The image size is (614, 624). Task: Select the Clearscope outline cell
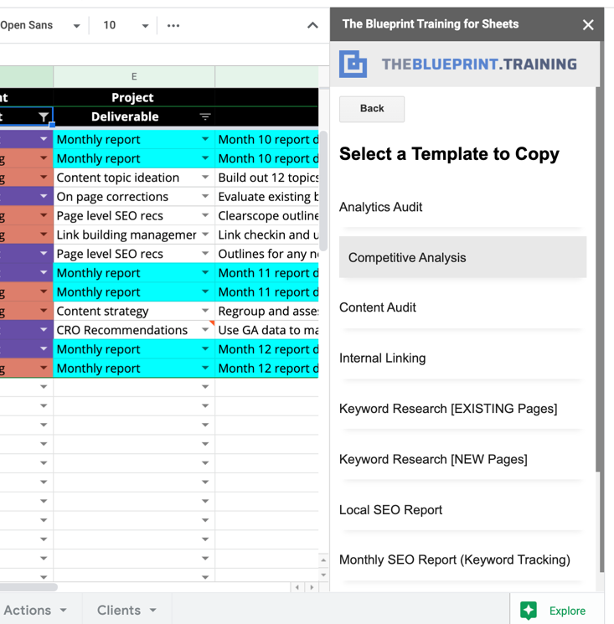267,216
